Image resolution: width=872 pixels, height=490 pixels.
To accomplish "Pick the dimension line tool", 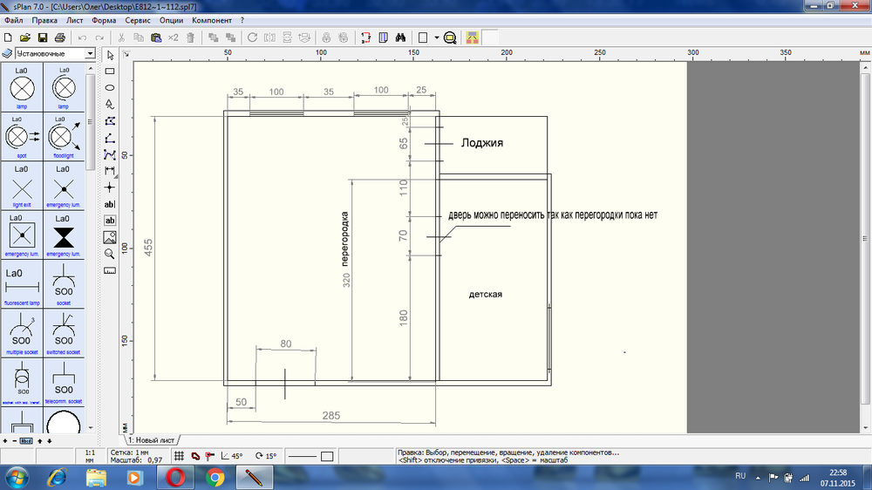I will tap(110, 170).
